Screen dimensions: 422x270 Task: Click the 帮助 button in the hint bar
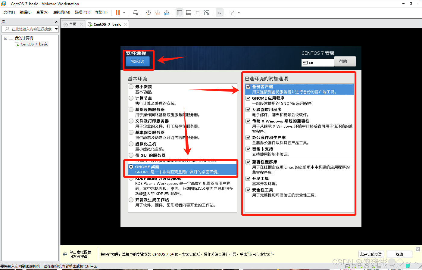tap(399, 254)
